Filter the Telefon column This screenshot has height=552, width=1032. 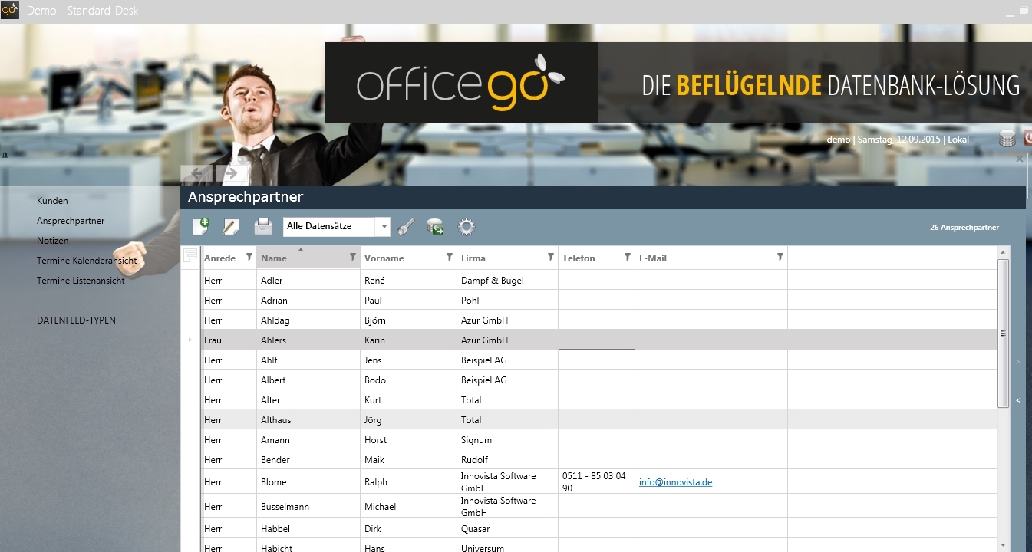coord(628,257)
